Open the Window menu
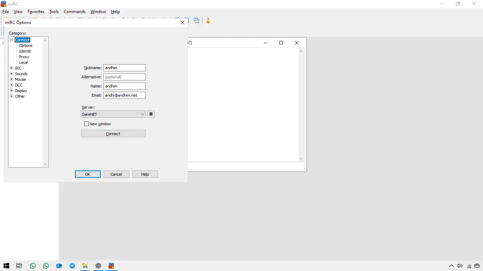 (x=98, y=12)
